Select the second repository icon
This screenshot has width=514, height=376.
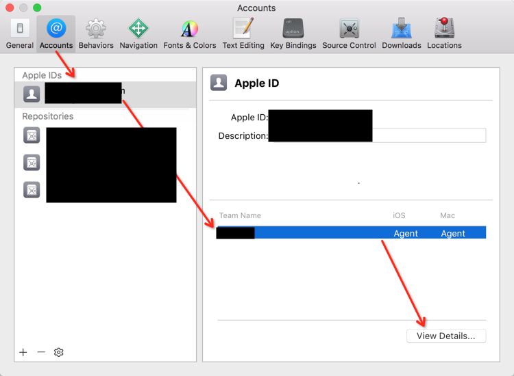[x=32, y=163]
